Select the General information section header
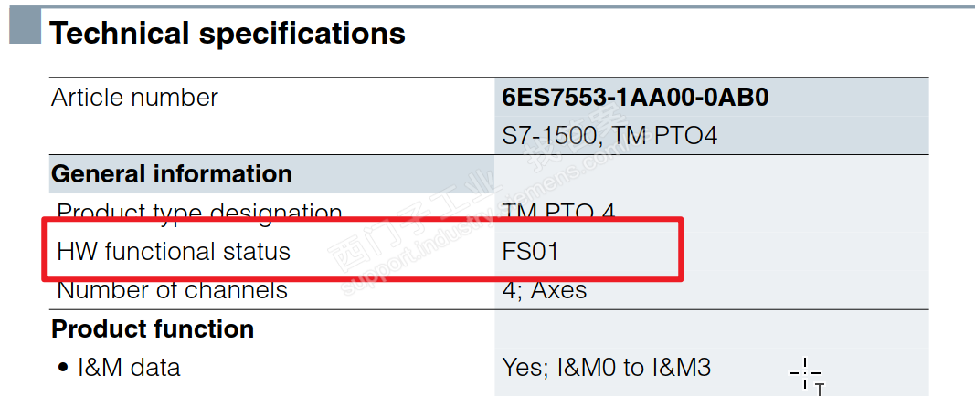This screenshot has width=975, height=396. pyautogui.click(x=172, y=174)
